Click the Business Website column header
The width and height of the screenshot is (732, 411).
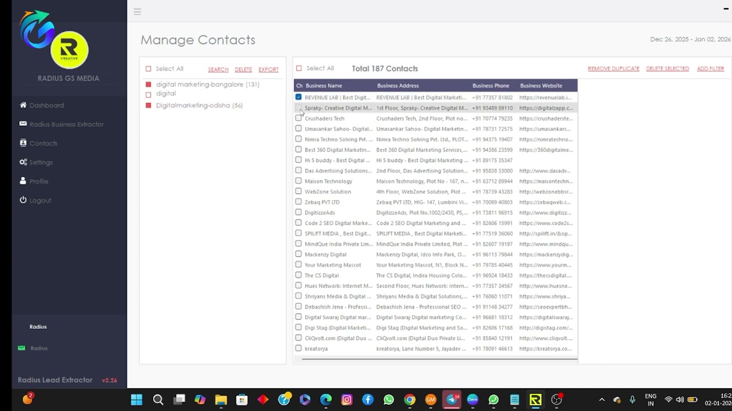click(541, 86)
